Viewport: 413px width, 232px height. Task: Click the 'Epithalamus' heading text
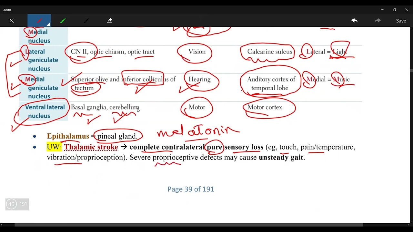coord(68,136)
